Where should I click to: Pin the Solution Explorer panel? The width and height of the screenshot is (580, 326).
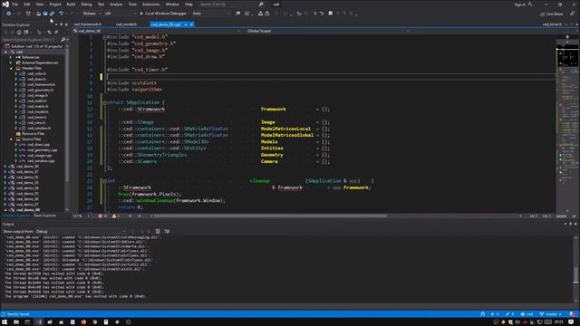[62, 24]
